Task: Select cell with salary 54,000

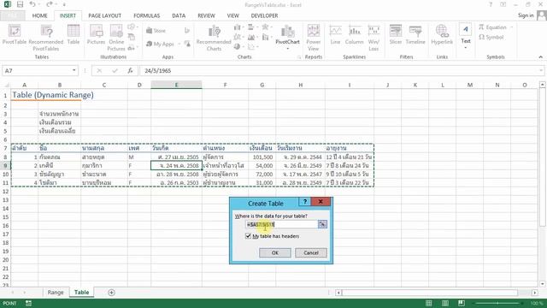Action: click(x=262, y=165)
